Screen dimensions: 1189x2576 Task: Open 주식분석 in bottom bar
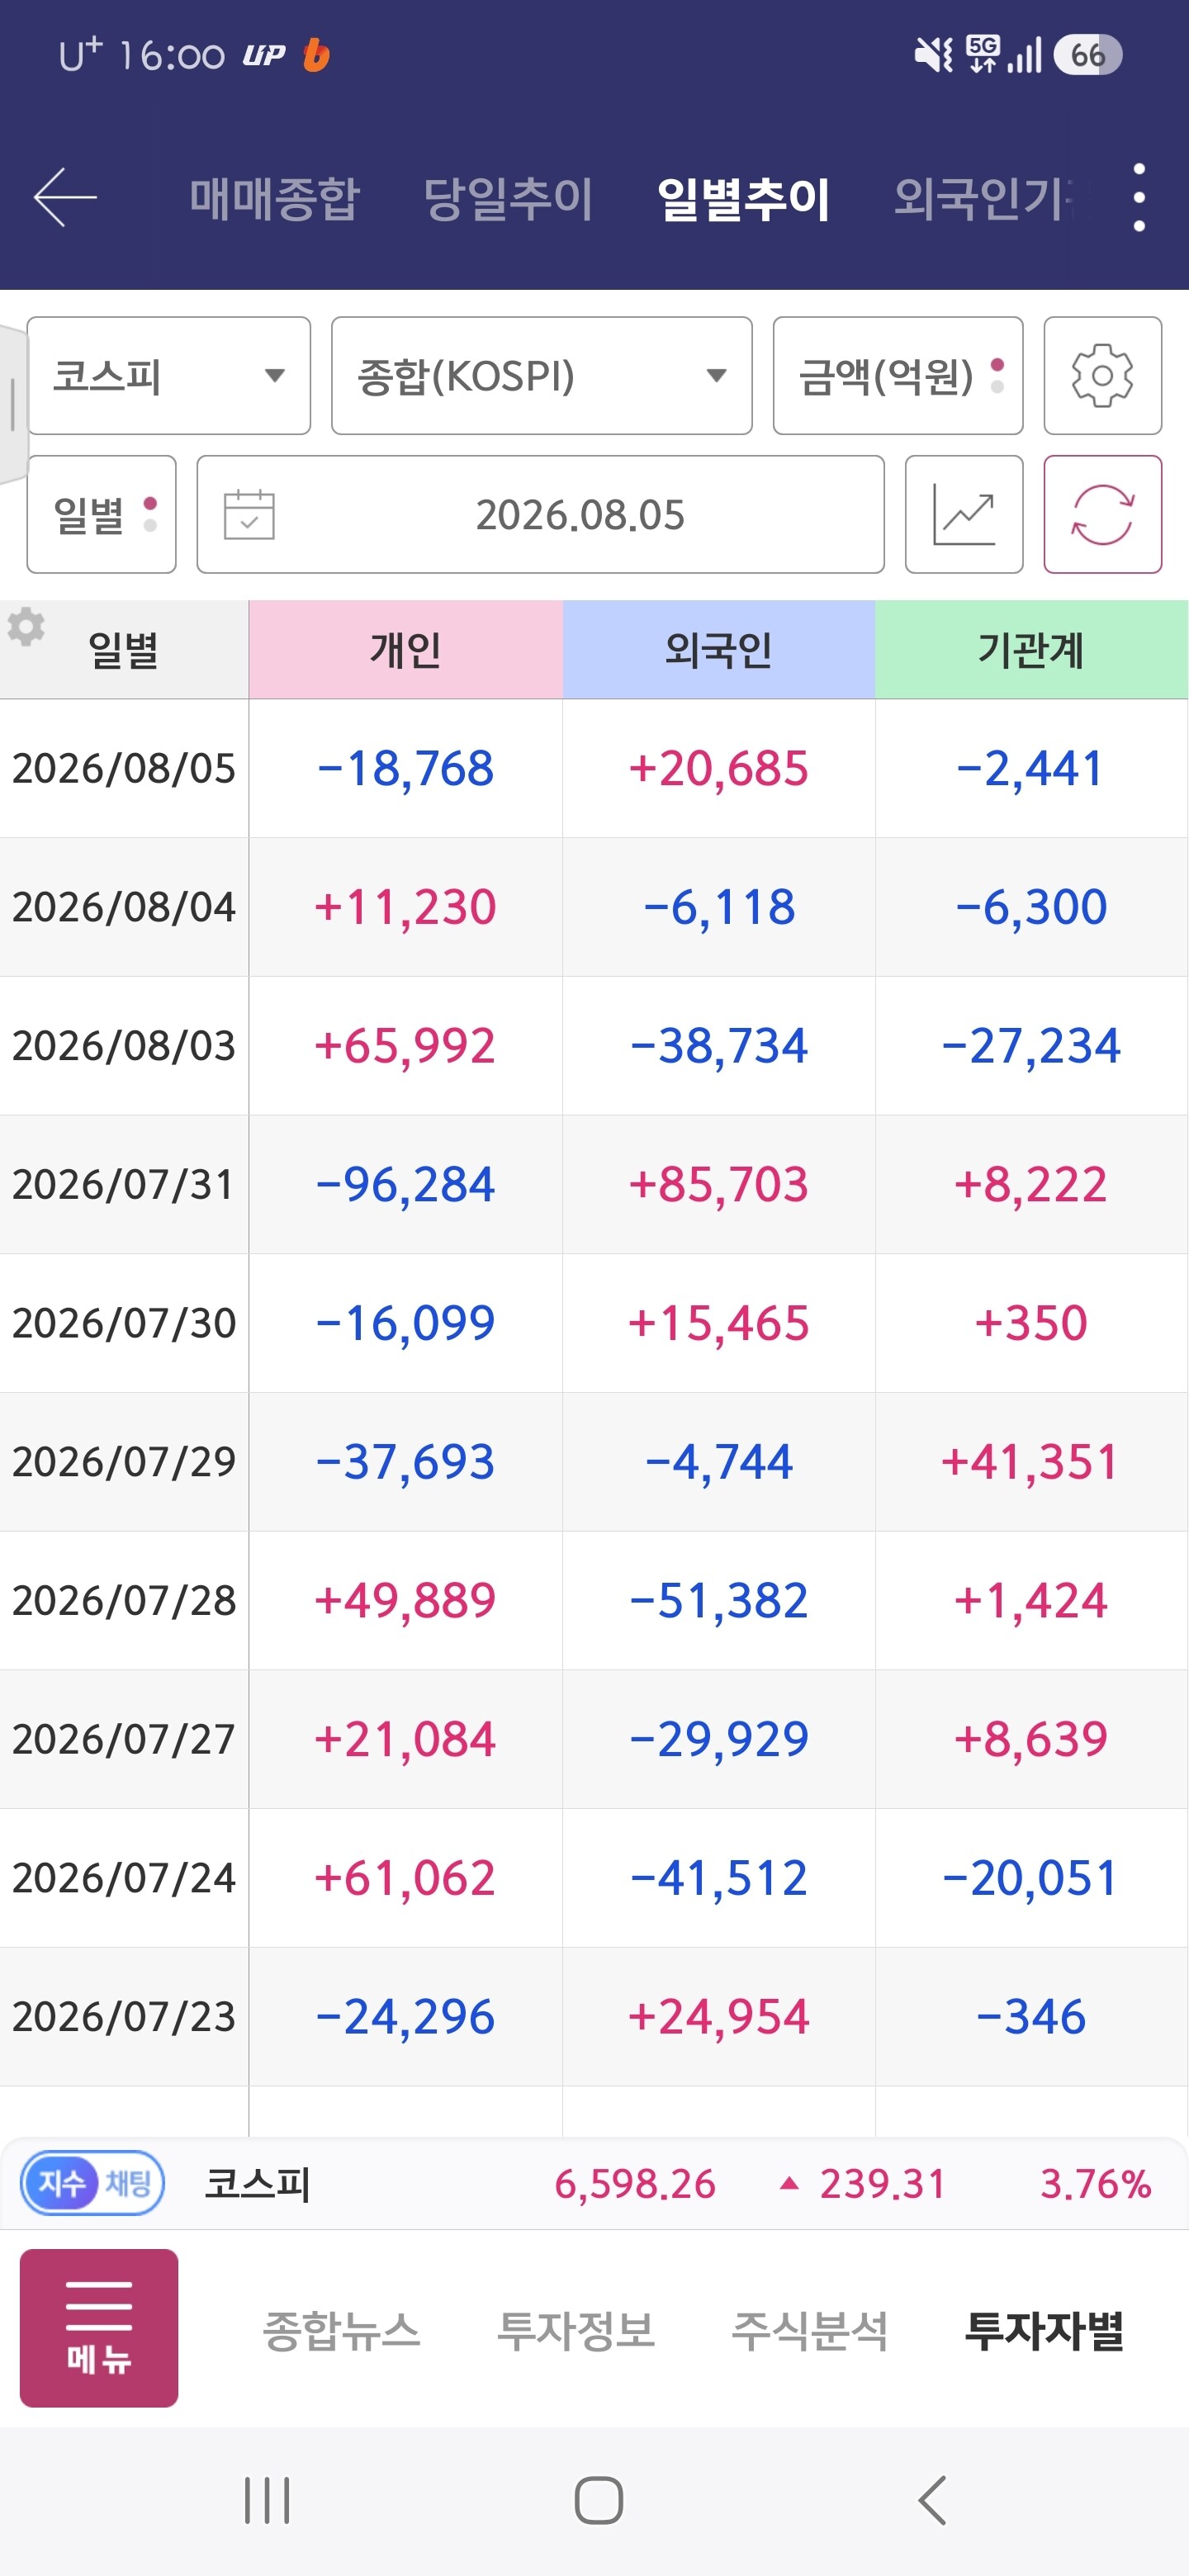810,2330
